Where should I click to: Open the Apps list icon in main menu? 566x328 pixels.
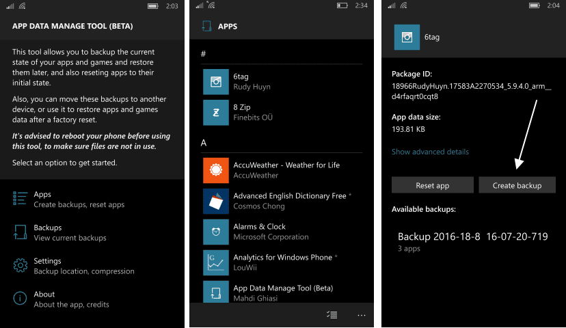click(21, 198)
